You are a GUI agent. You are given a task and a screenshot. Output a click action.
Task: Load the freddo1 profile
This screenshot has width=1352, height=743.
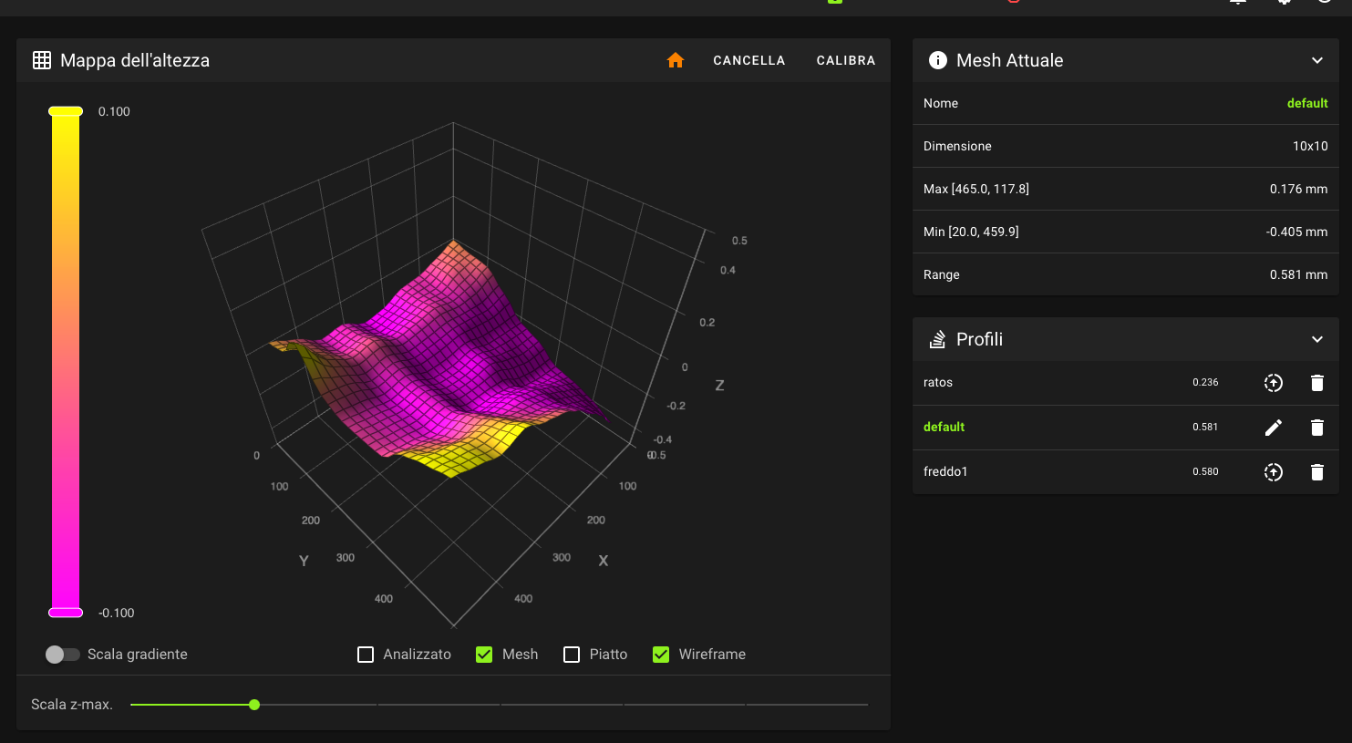[1274, 472]
